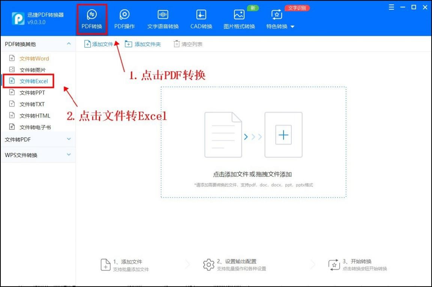
Task: Click the plus box in the drop zone
Action: point(283,135)
